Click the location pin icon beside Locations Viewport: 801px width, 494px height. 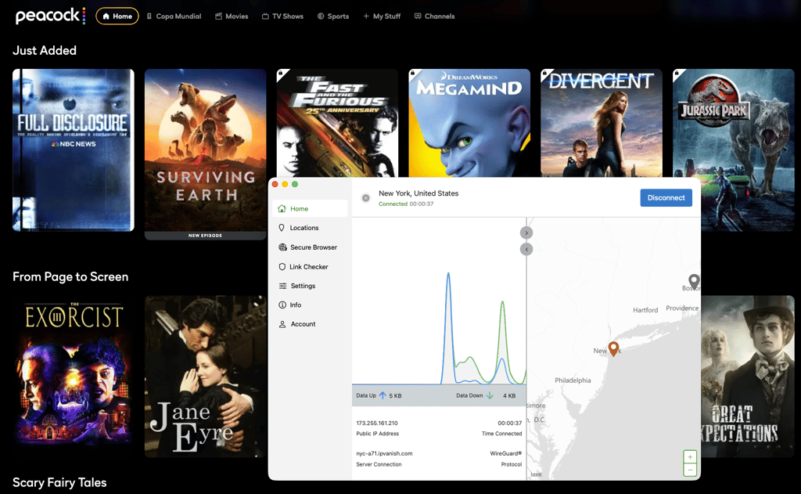point(282,228)
